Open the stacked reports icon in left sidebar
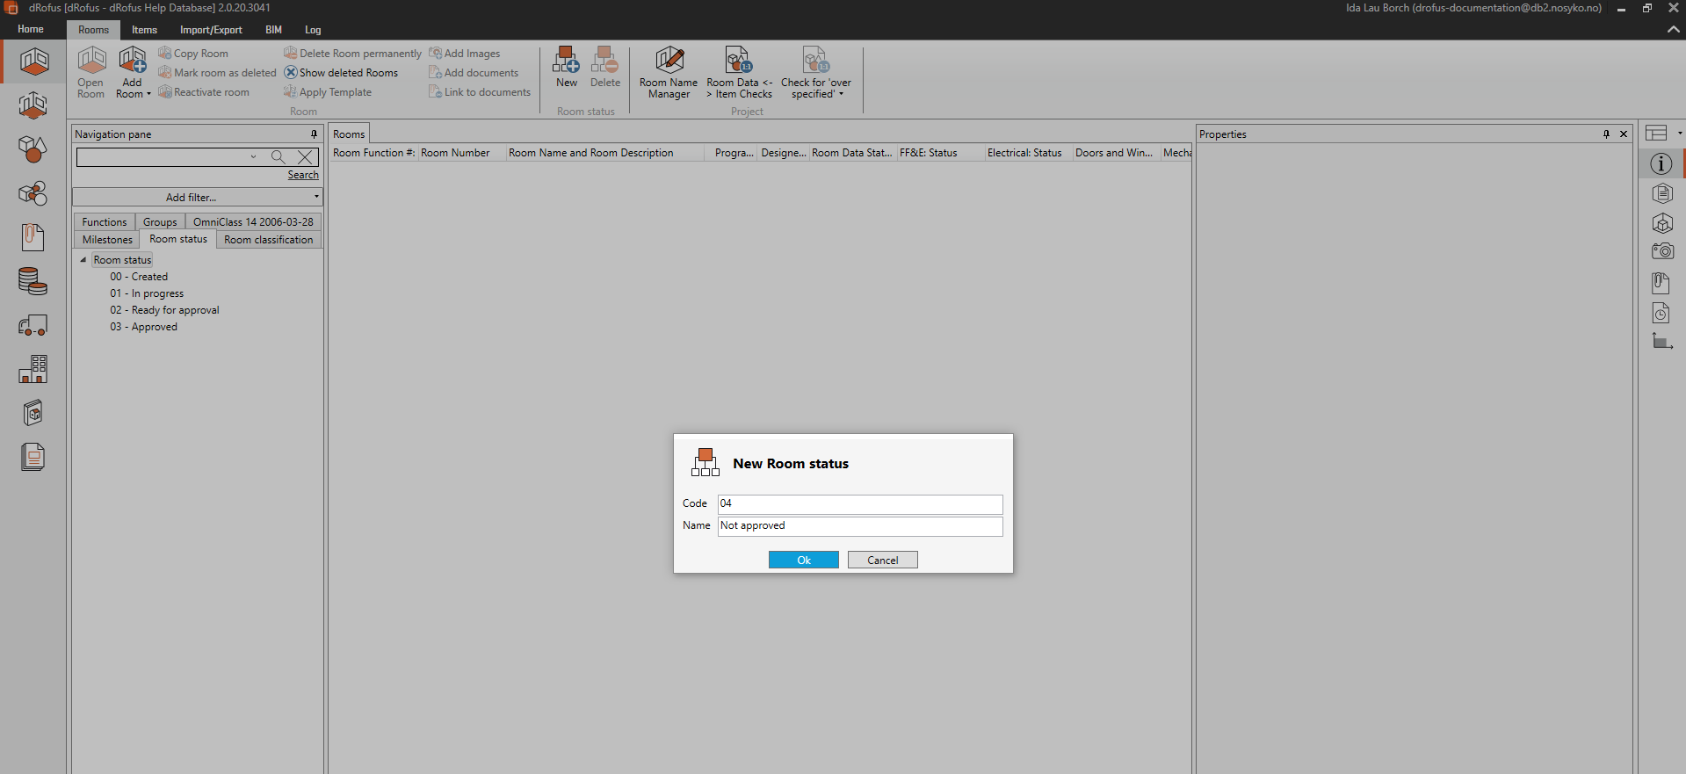Screen dimensions: 1686x774 point(33,457)
